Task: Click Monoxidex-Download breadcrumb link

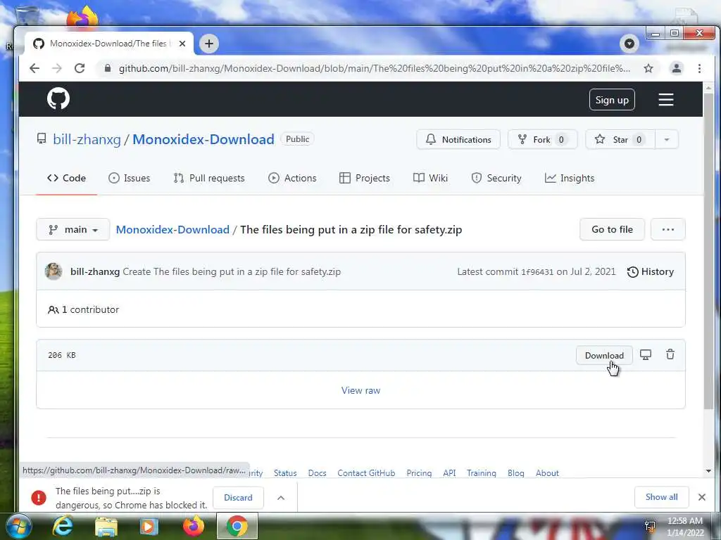Action: coord(173,230)
